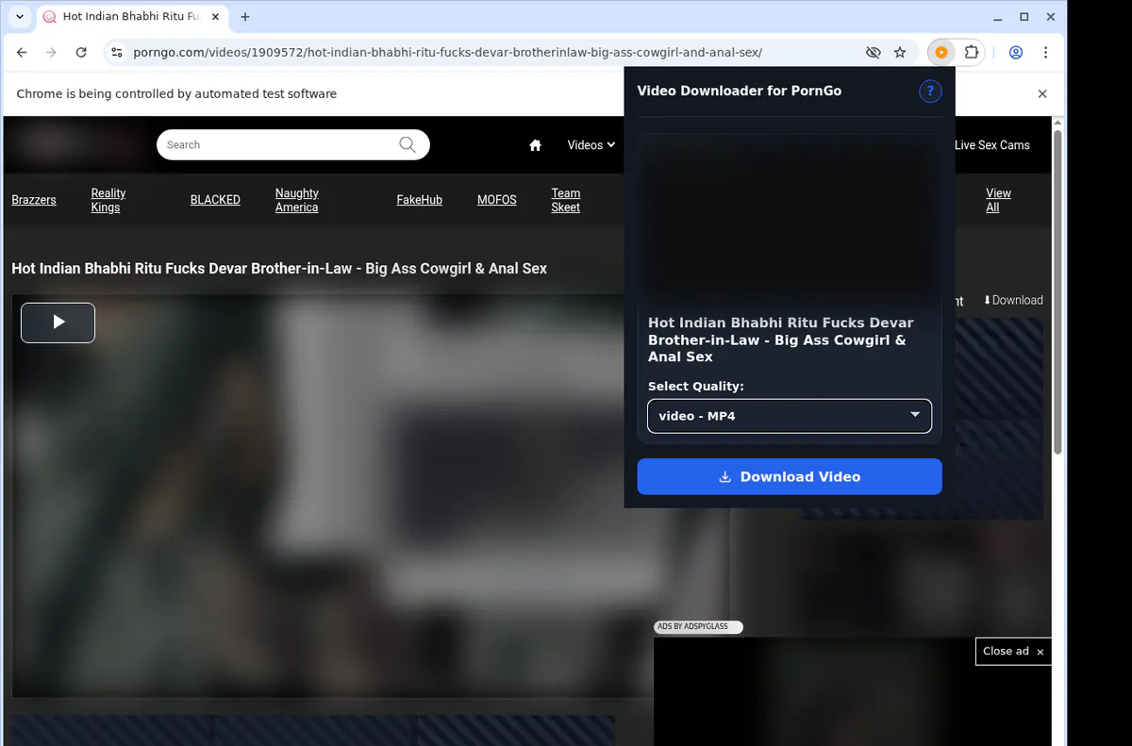Open the BLACKED channel link

coord(215,200)
